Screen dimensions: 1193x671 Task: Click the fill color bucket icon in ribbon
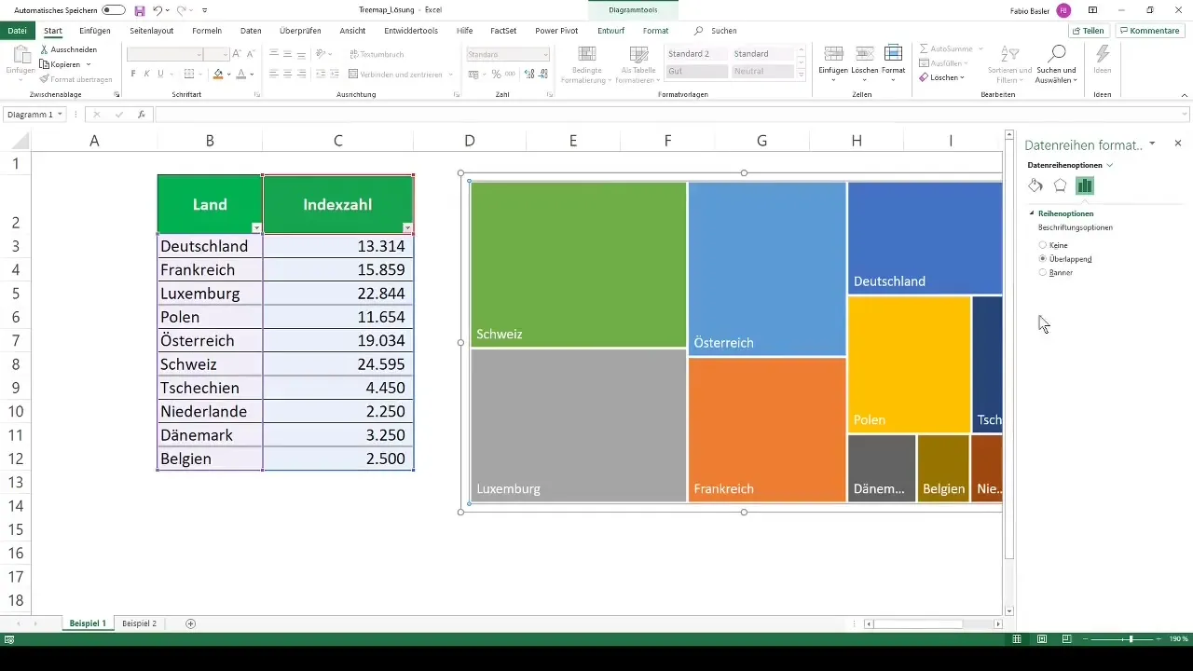[218, 74]
